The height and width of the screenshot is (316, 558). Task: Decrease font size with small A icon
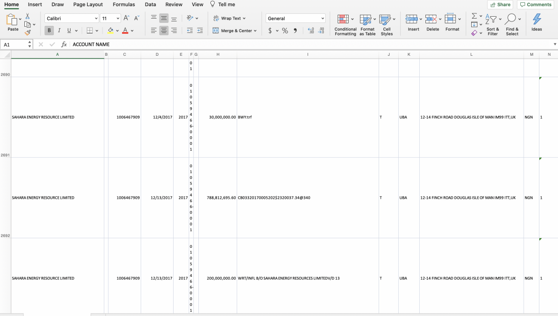click(137, 18)
